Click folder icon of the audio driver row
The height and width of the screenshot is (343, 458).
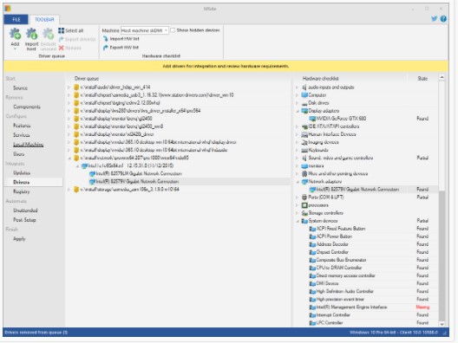[76, 87]
